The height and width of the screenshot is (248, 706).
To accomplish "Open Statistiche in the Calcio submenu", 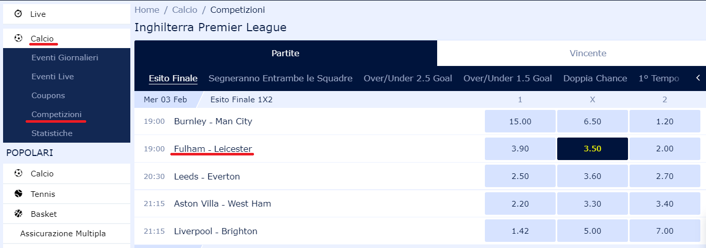I will [x=52, y=133].
